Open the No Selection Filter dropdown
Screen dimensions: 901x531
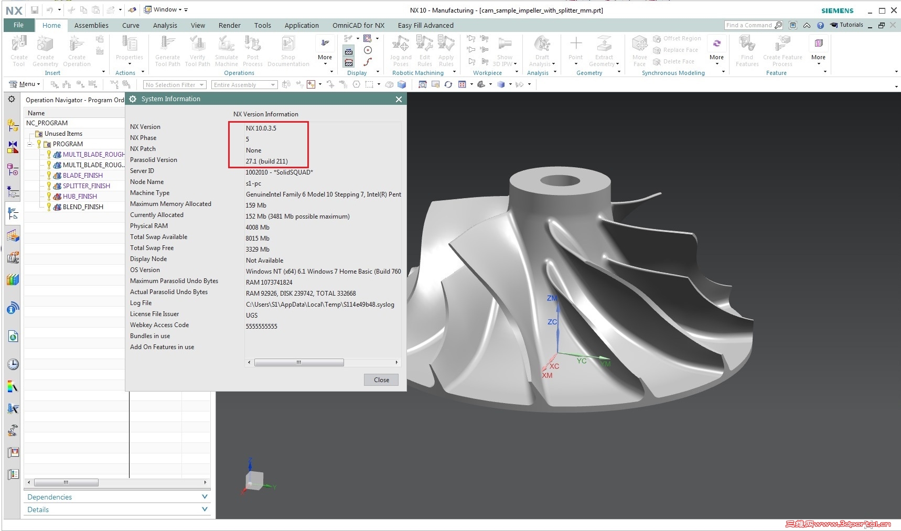pos(175,84)
